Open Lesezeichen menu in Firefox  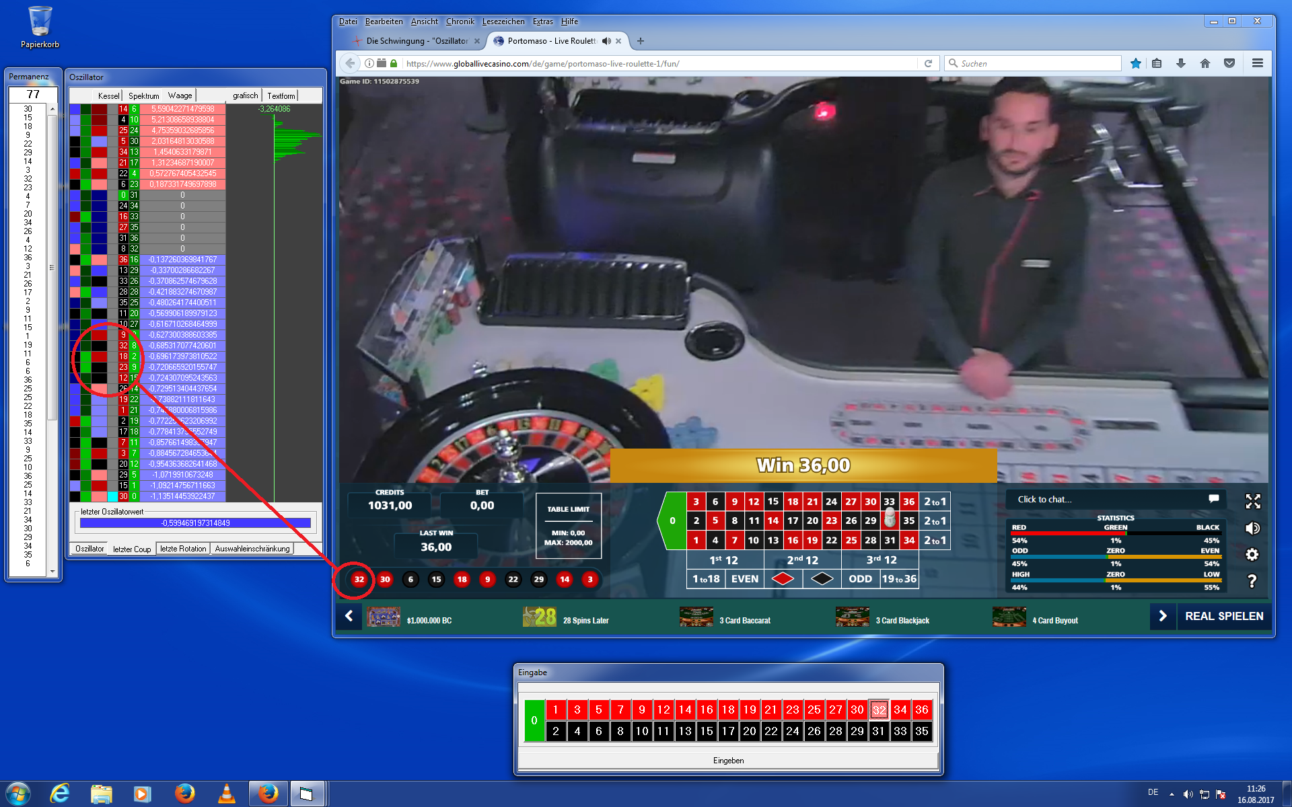(503, 22)
